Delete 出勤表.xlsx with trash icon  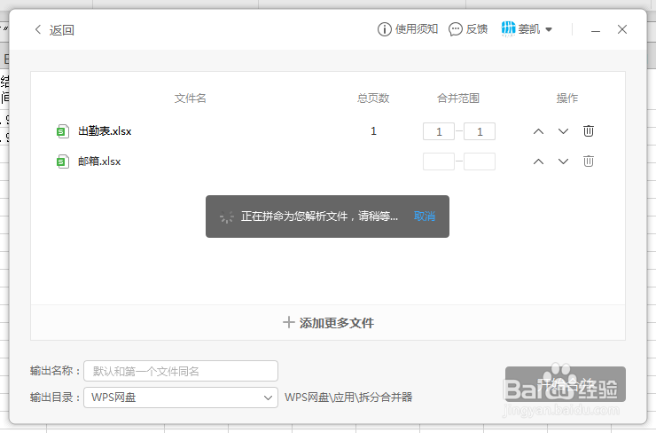tap(589, 131)
